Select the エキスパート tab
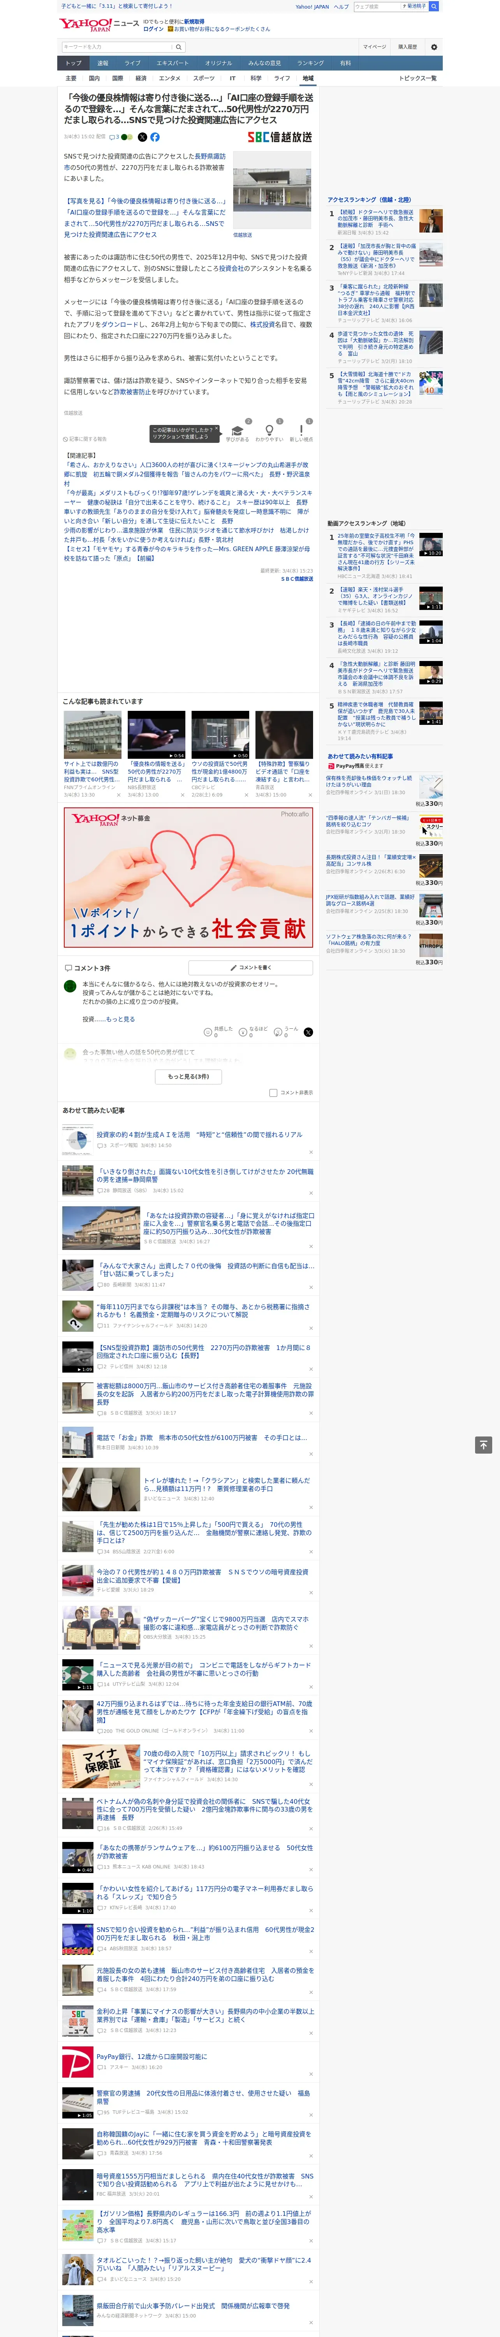This screenshot has height=2337, width=500. [173, 63]
